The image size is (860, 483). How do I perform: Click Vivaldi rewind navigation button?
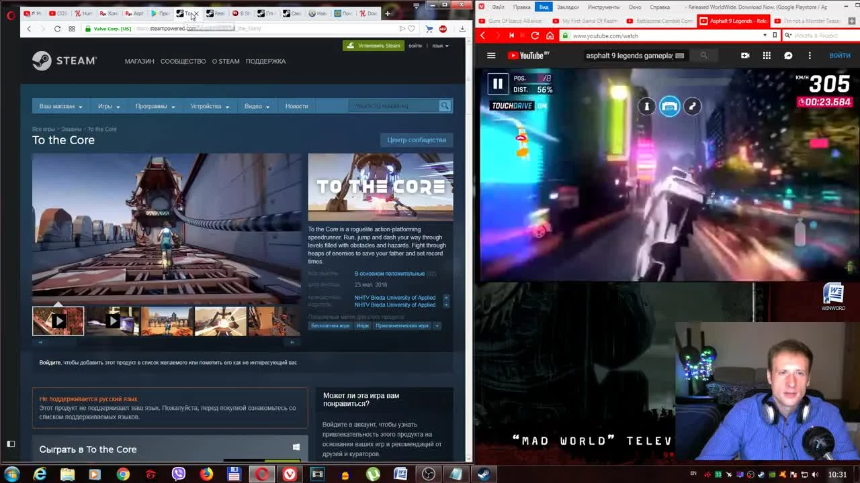pos(512,36)
